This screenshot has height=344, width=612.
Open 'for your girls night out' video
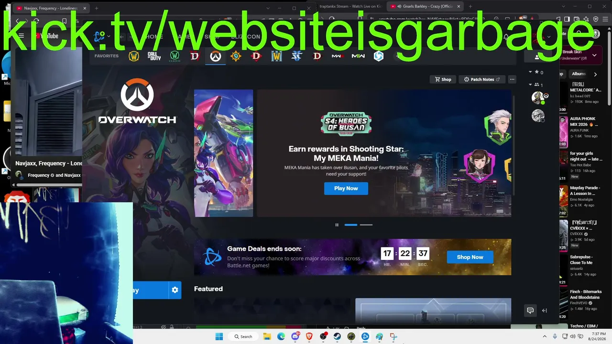click(x=586, y=156)
